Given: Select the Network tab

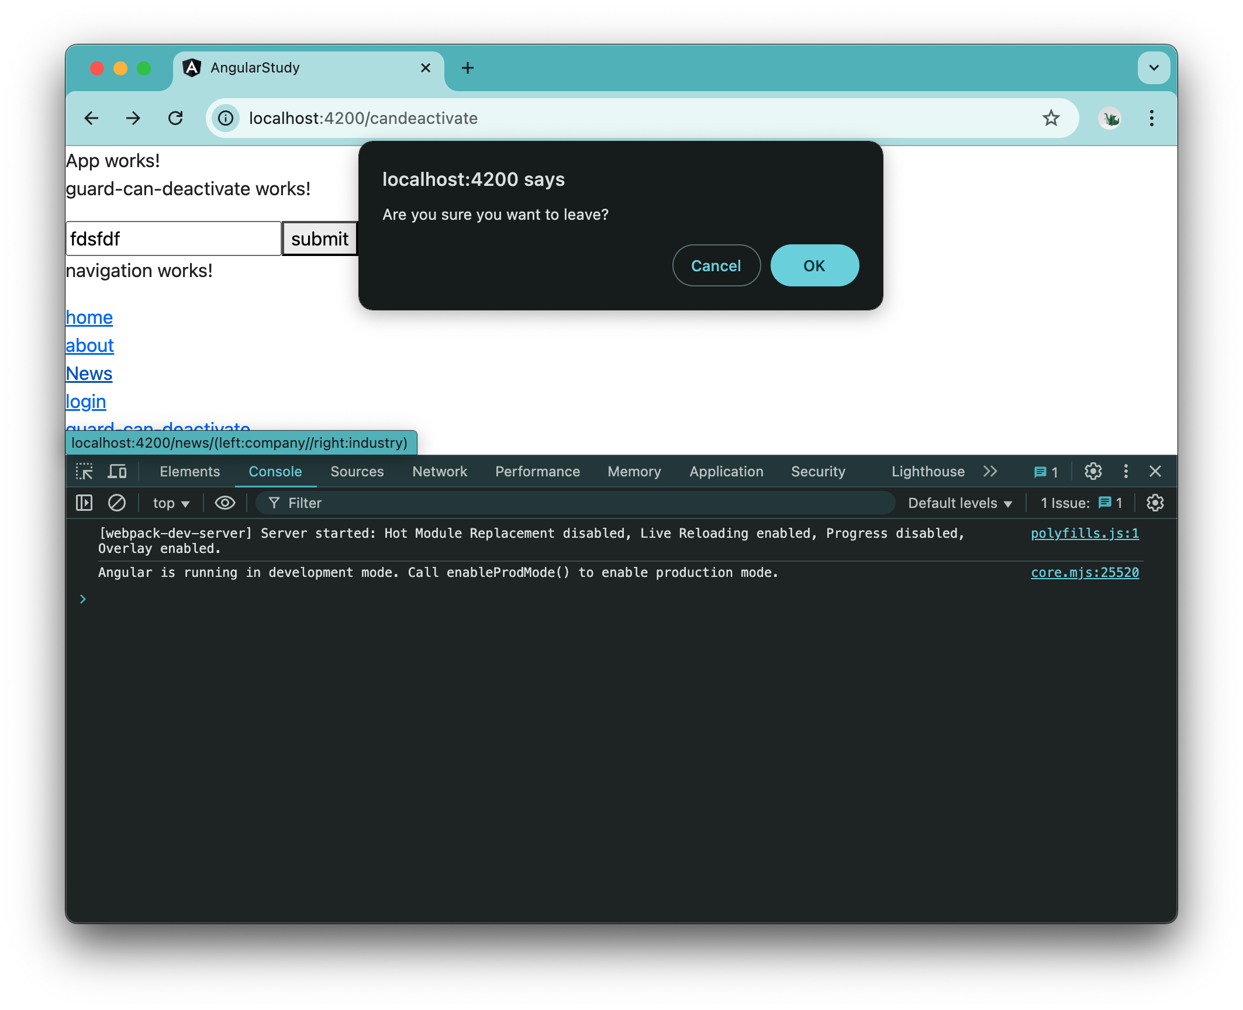Looking at the screenshot, I should coord(439,472).
